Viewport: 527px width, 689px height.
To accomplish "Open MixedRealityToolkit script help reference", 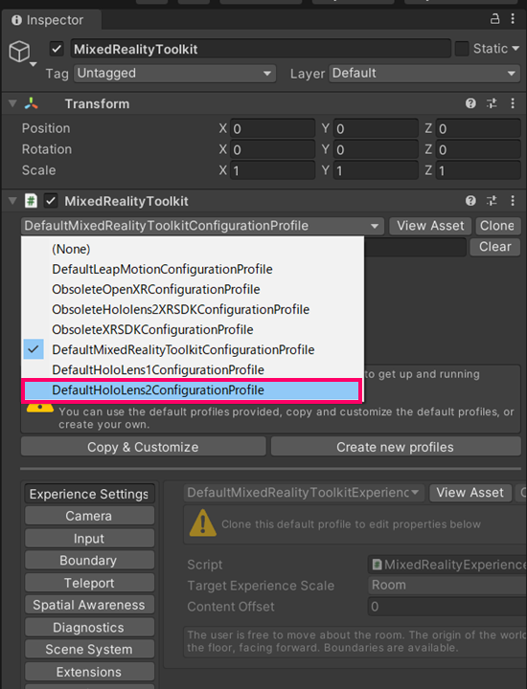I will (x=470, y=201).
